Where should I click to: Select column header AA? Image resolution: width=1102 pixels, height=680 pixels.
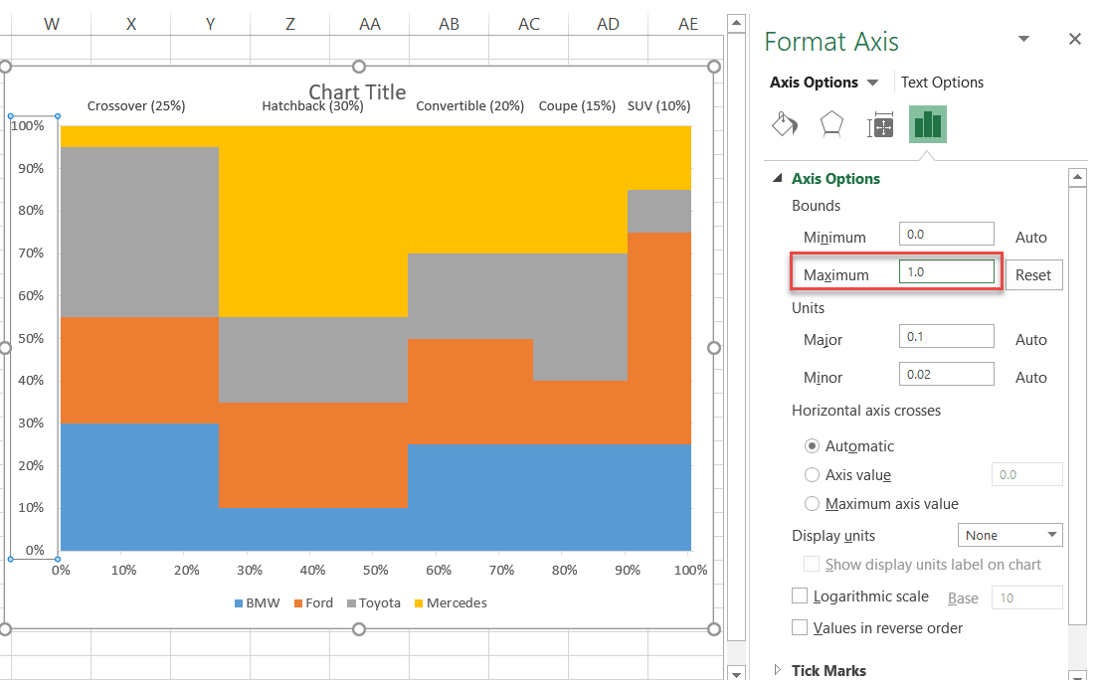tap(370, 24)
